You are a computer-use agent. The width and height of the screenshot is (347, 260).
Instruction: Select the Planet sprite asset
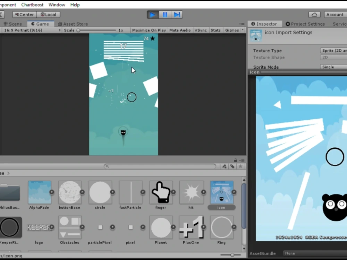click(161, 227)
